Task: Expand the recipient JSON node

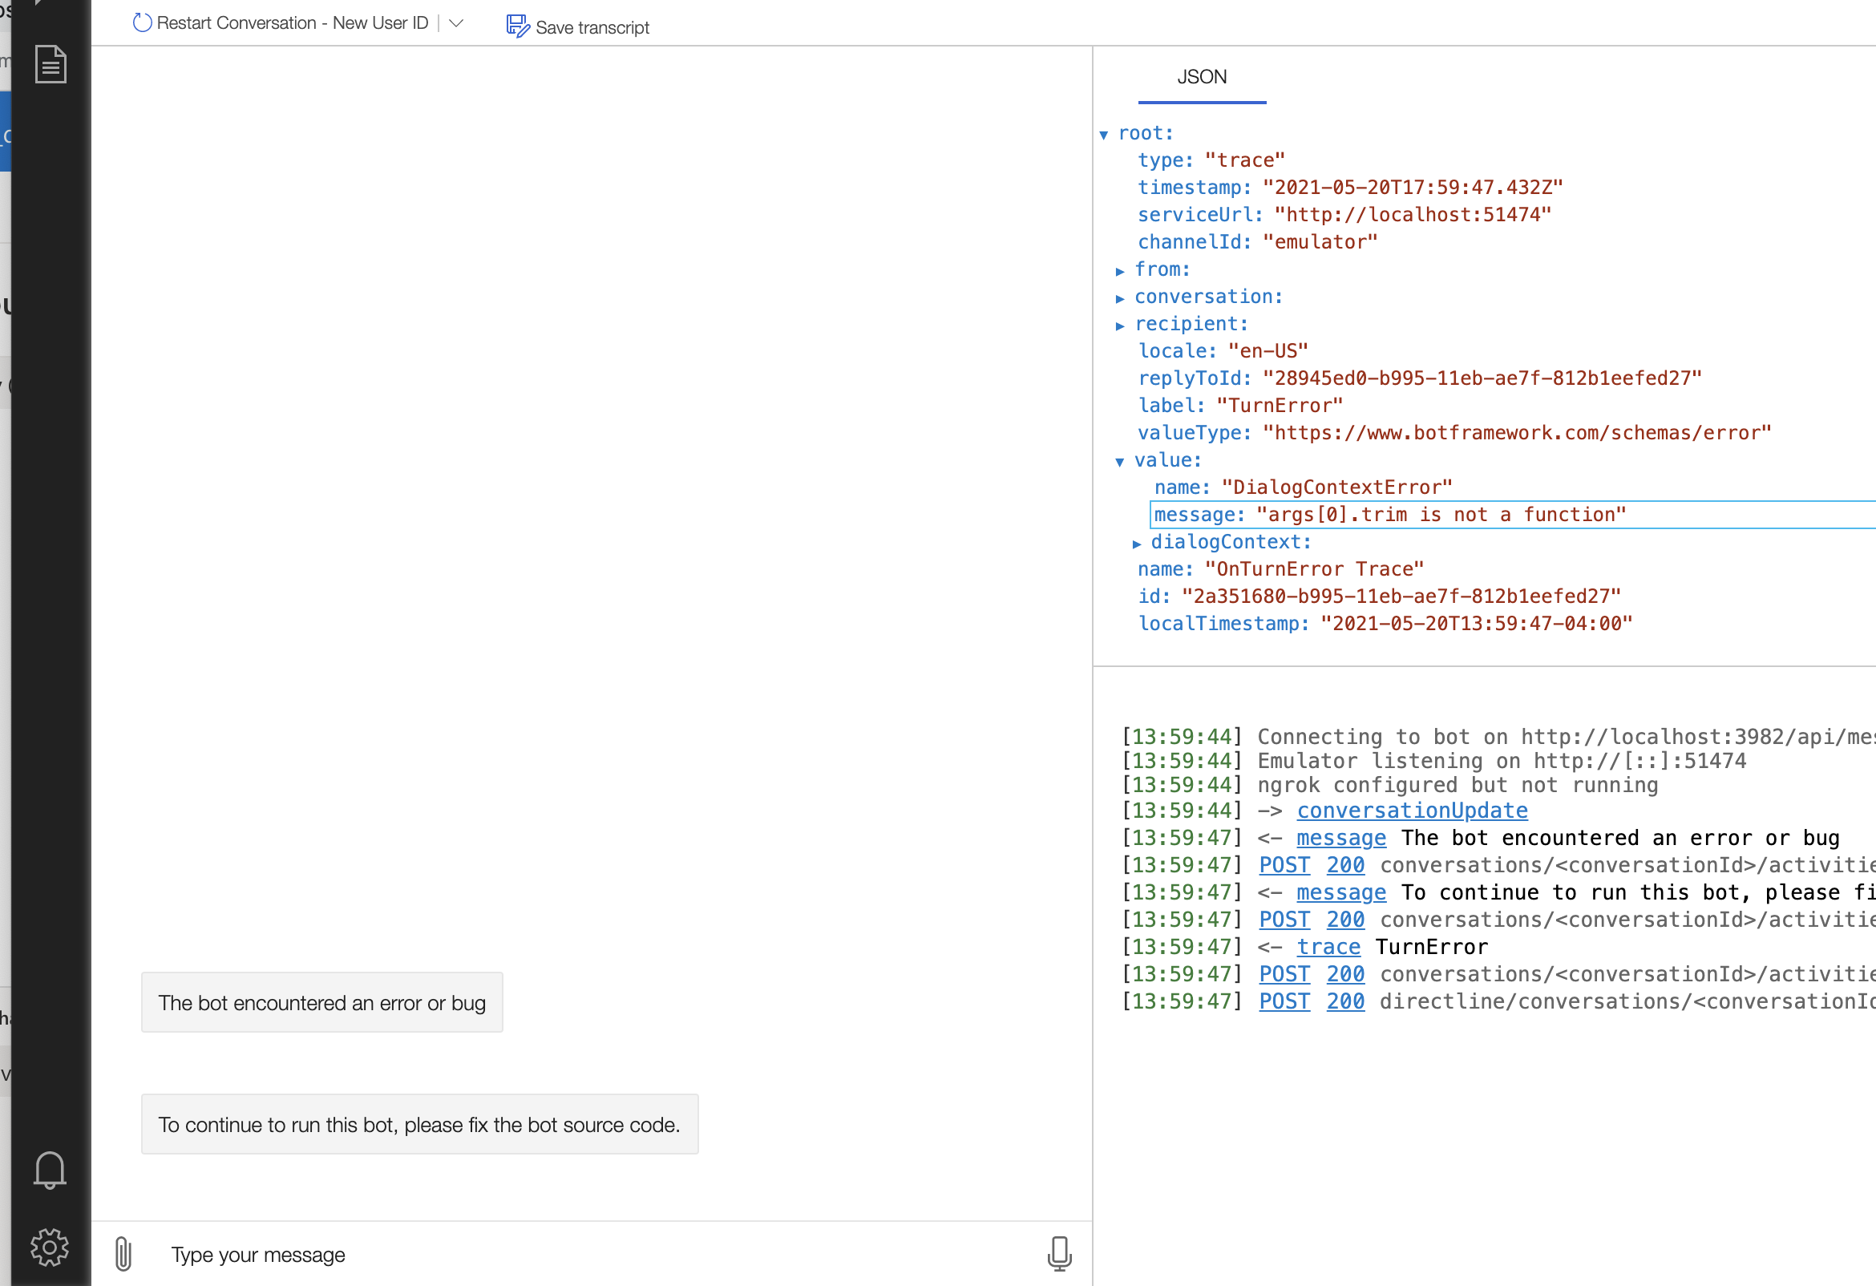Action: pos(1120,326)
